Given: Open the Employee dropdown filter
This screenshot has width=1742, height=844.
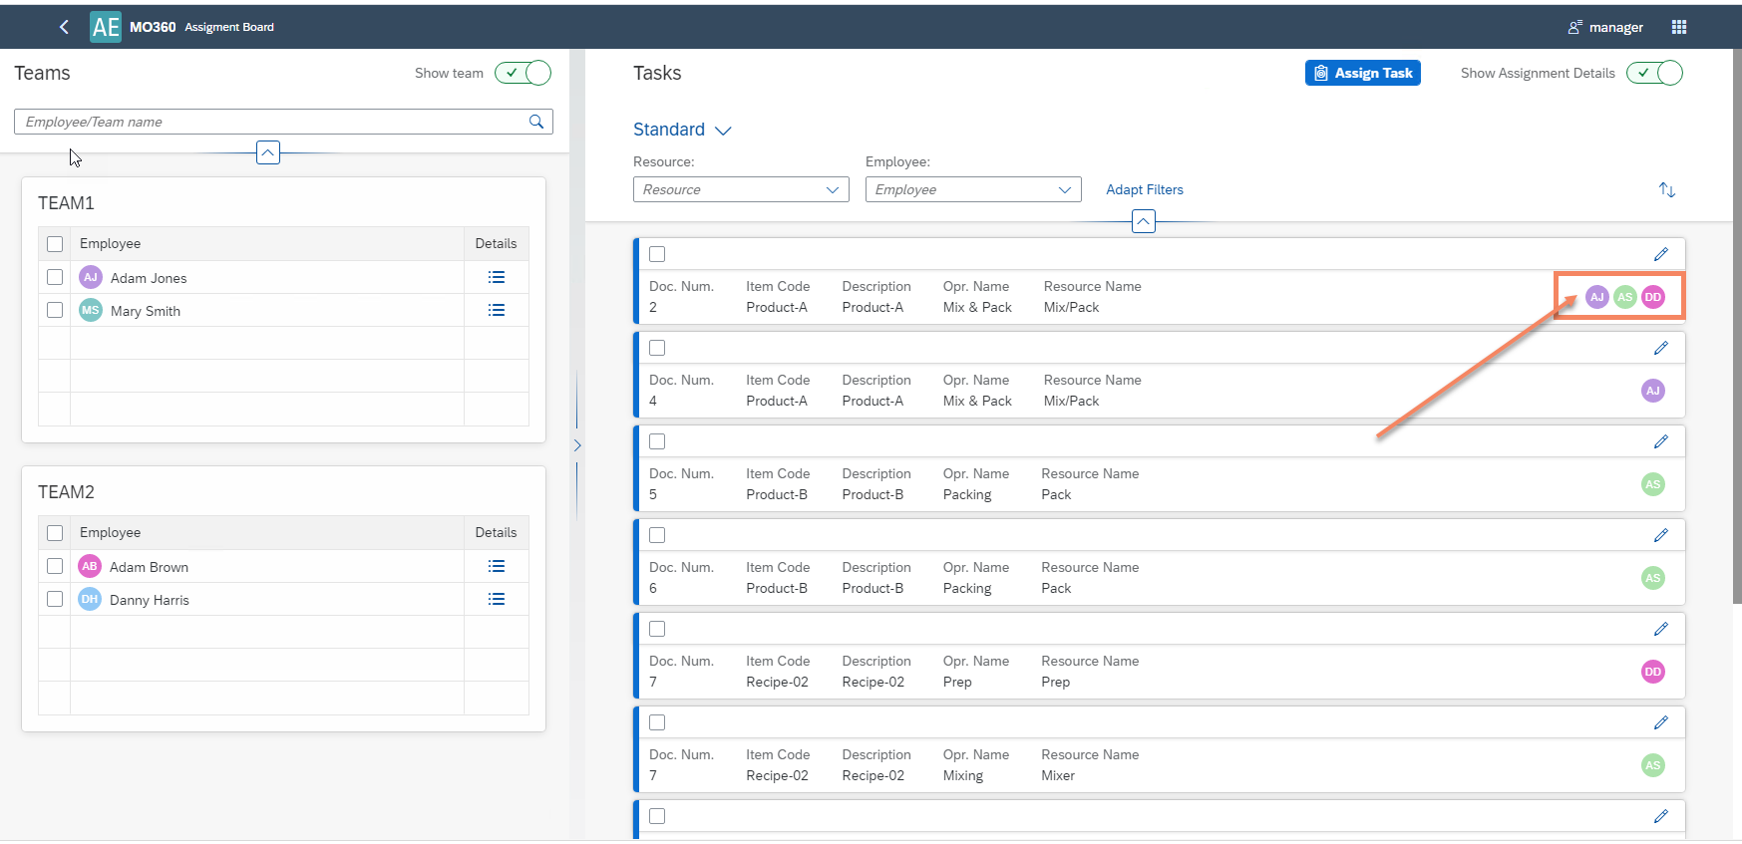Looking at the screenshot, I should (x=972, y=189).
